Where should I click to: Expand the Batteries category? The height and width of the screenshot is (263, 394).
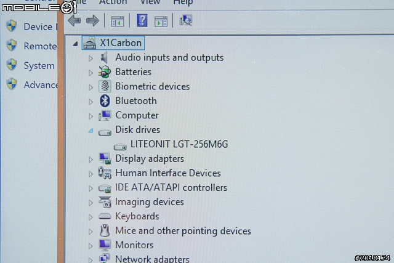pyautogui.click(x=90, y=73)
